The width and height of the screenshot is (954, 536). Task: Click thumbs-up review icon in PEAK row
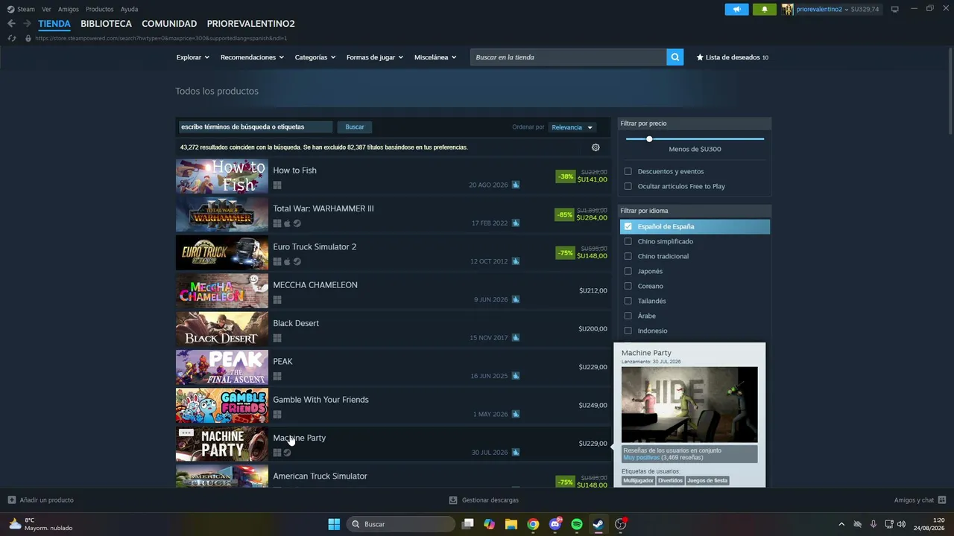(x=516, y=376)
